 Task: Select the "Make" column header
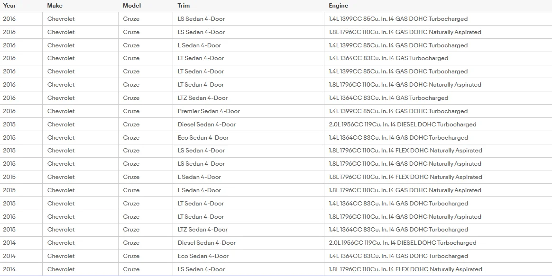point(54,6)
